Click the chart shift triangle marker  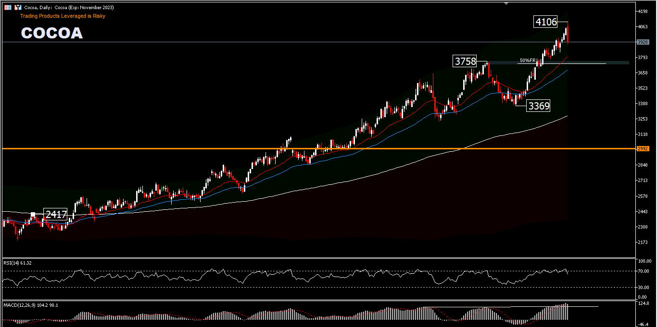pos(505,3)
